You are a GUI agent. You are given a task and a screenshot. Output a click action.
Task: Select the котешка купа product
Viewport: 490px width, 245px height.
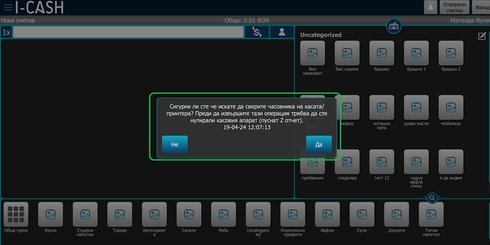tap(382, 108)
